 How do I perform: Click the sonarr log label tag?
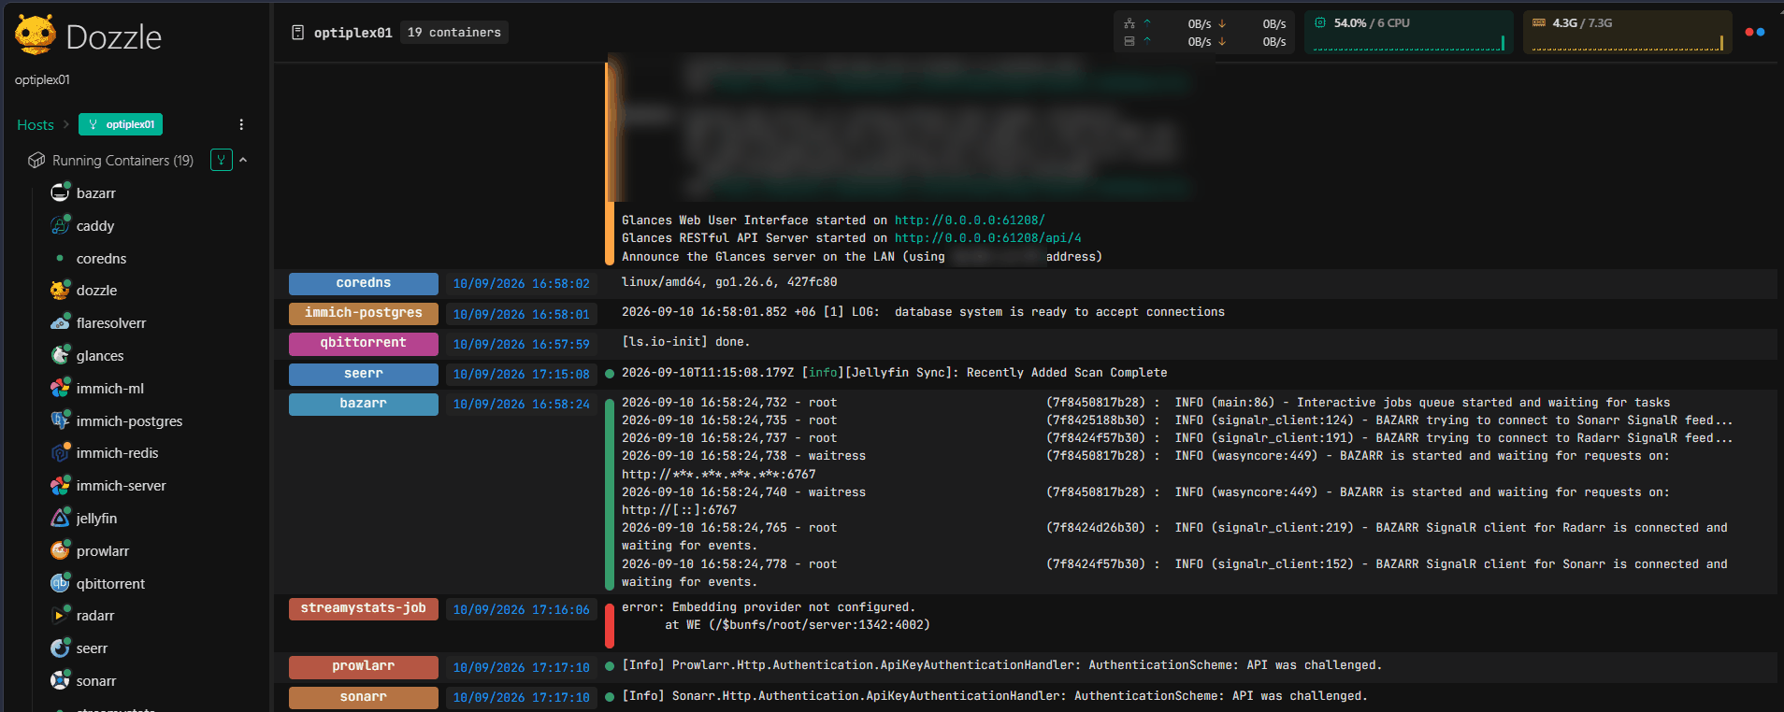tap(364, 697)
